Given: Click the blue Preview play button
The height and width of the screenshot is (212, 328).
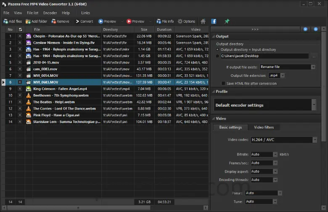Looking at the screenshot, I should 107,21.
